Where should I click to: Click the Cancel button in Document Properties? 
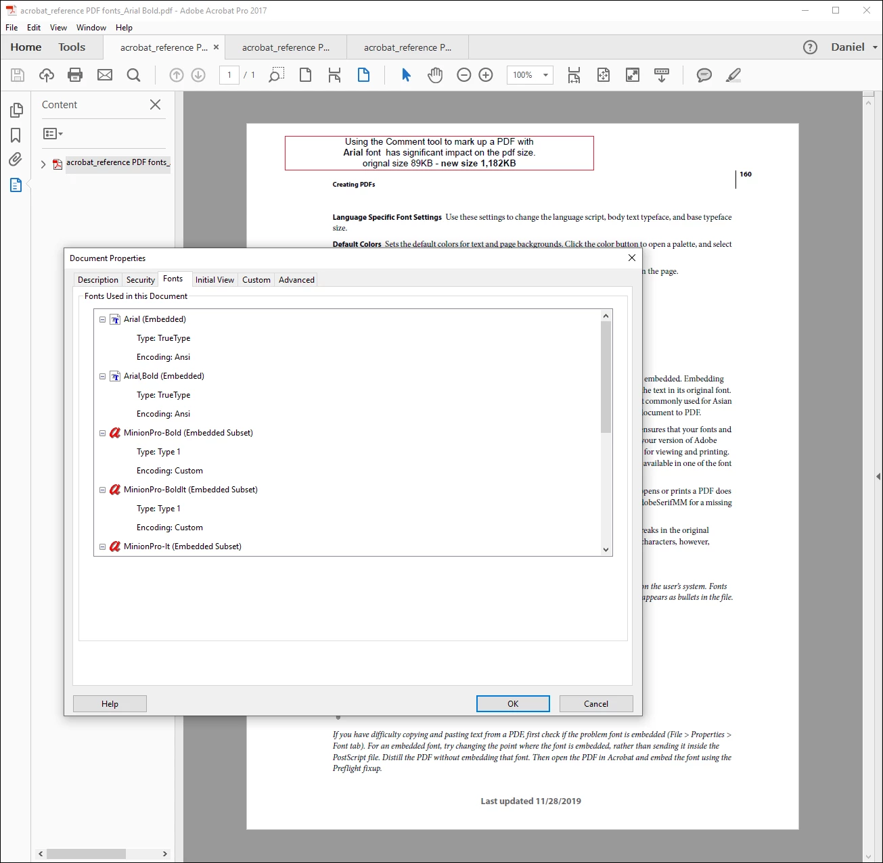coord(596,704)
